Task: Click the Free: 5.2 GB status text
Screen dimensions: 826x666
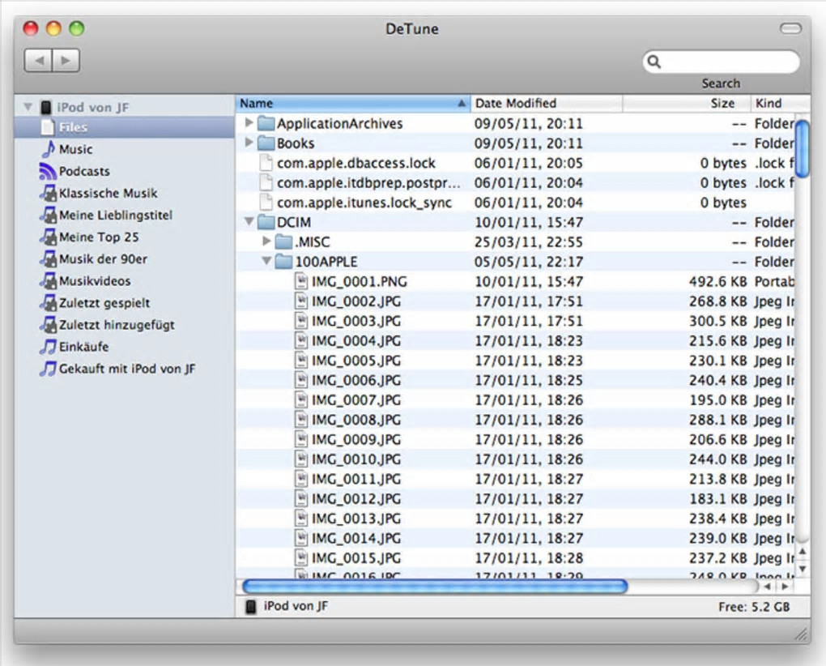Action: coord(754,607)
